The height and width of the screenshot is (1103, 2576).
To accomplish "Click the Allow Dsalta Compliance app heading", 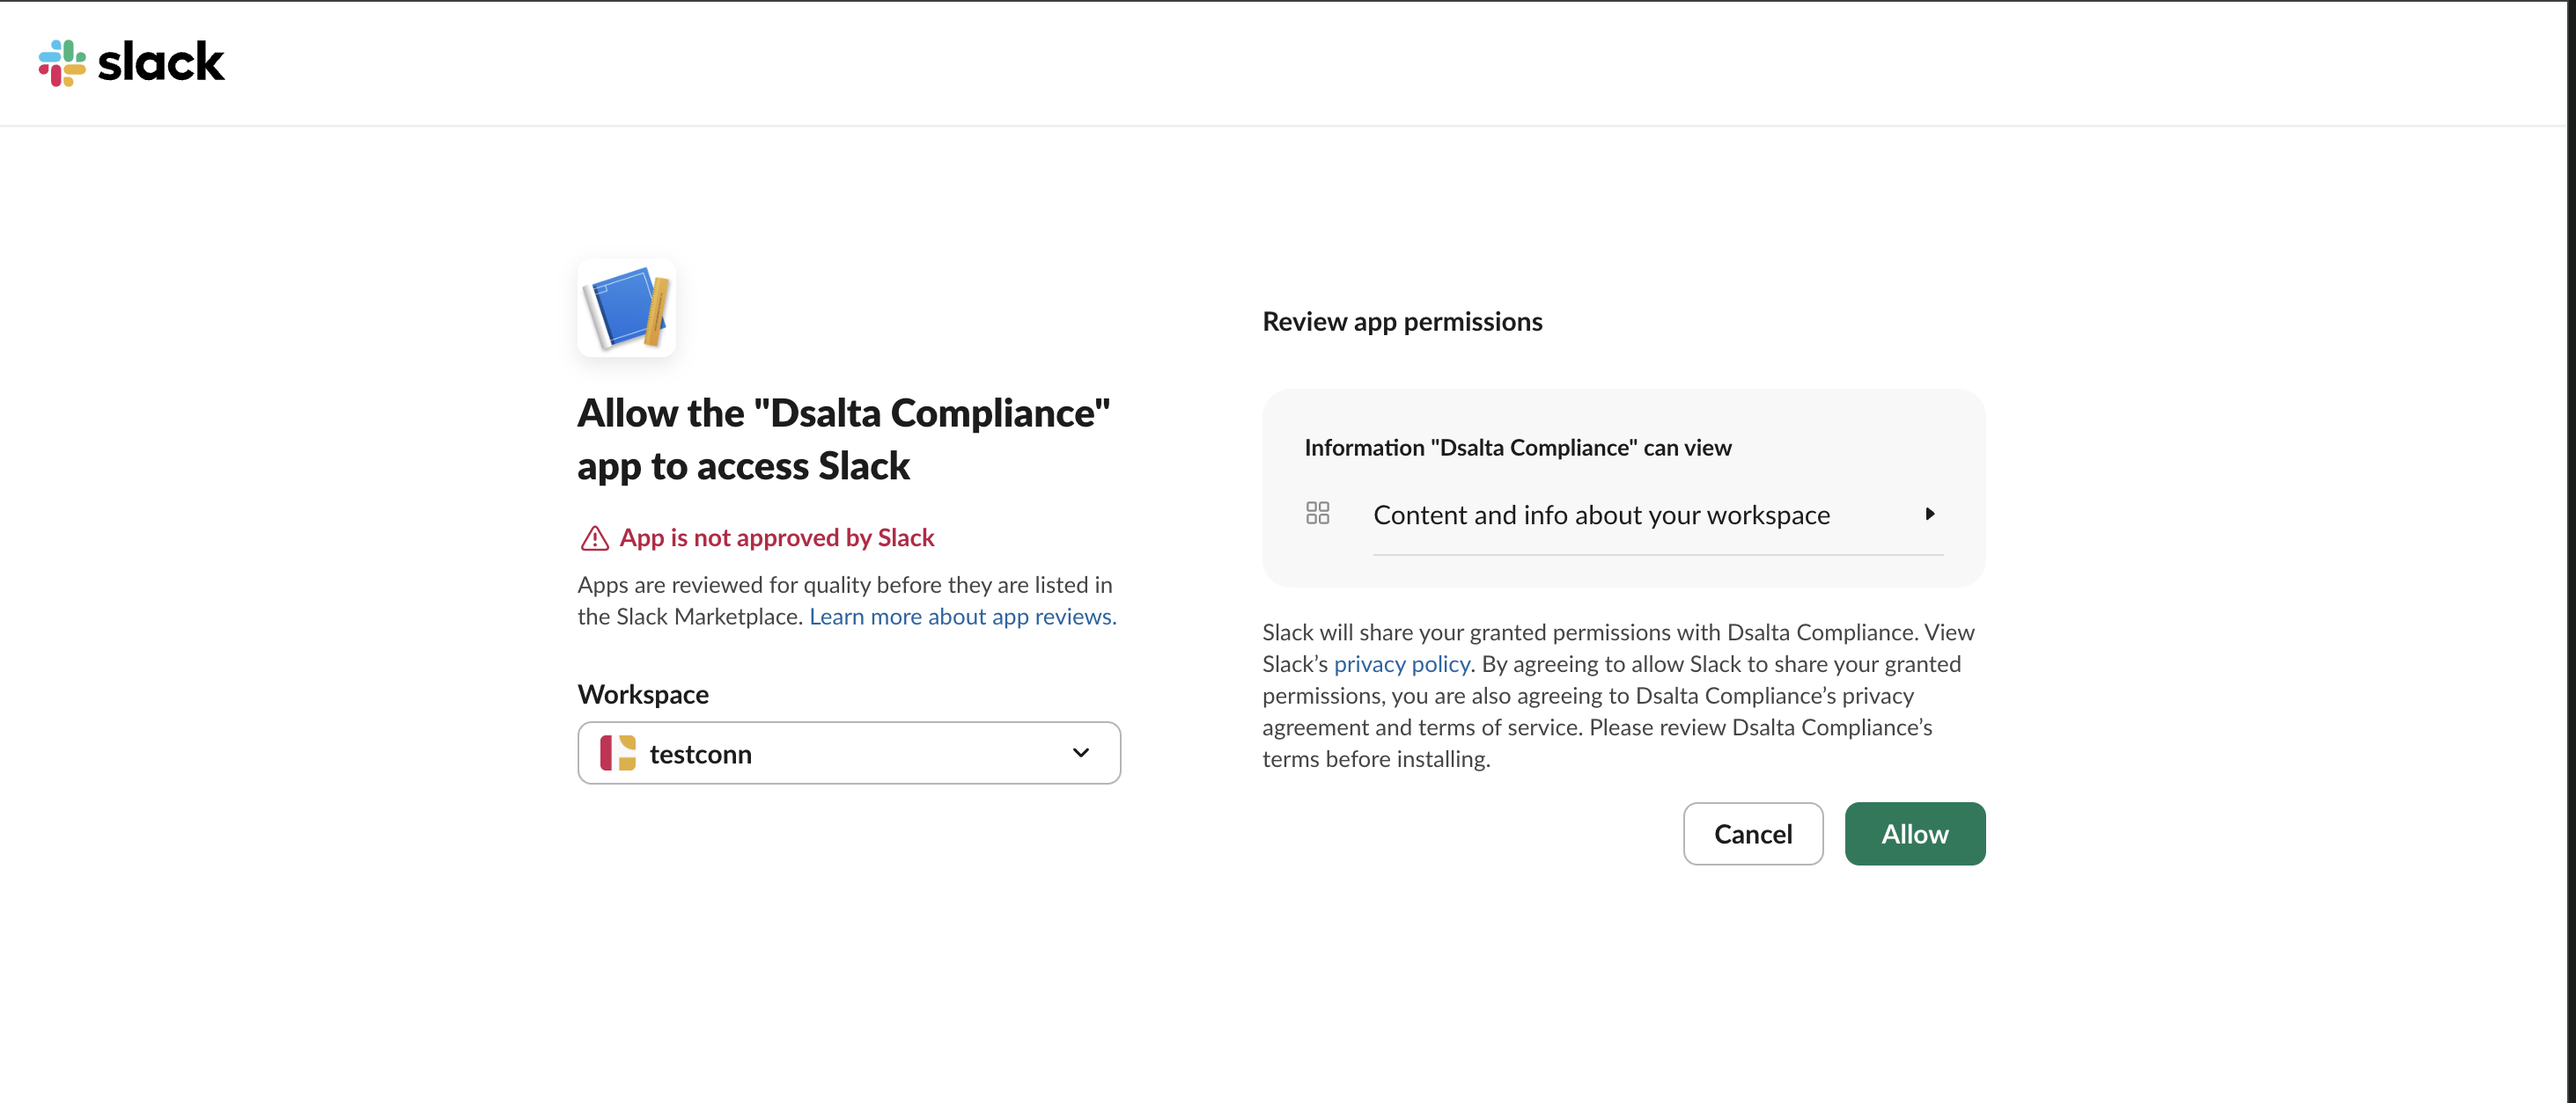I will [844, 440].
